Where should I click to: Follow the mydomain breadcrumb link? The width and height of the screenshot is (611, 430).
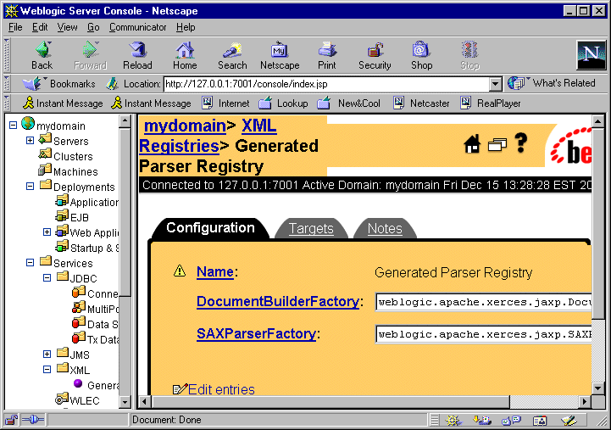tap(185, 126)
